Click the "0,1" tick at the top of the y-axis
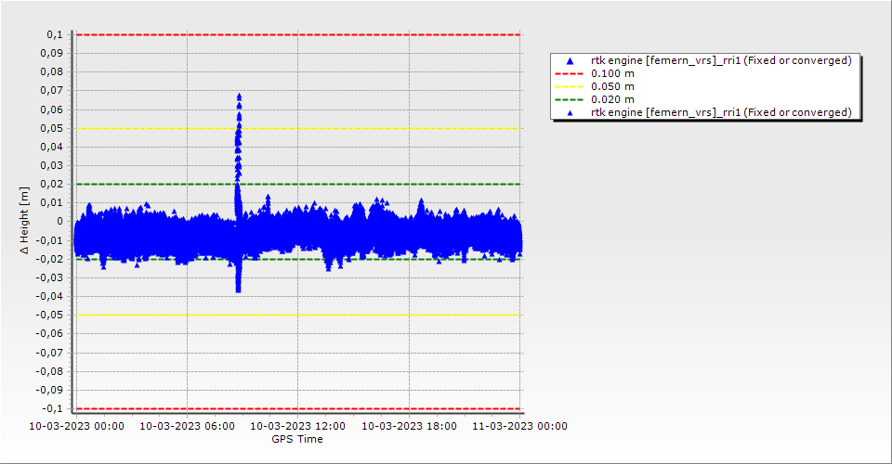The image size is (892, 464). pos(54,34)
